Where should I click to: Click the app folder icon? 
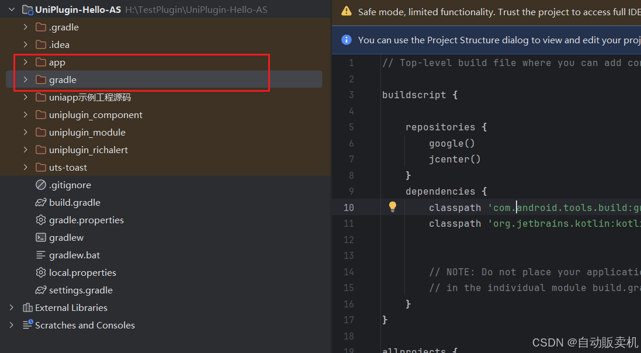click(x=40, y=62)
